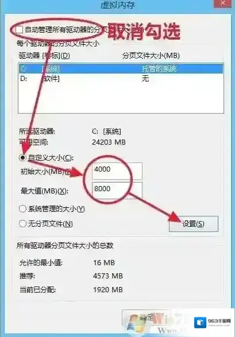Select the D: [软件] drive row

tap(121, 79)
